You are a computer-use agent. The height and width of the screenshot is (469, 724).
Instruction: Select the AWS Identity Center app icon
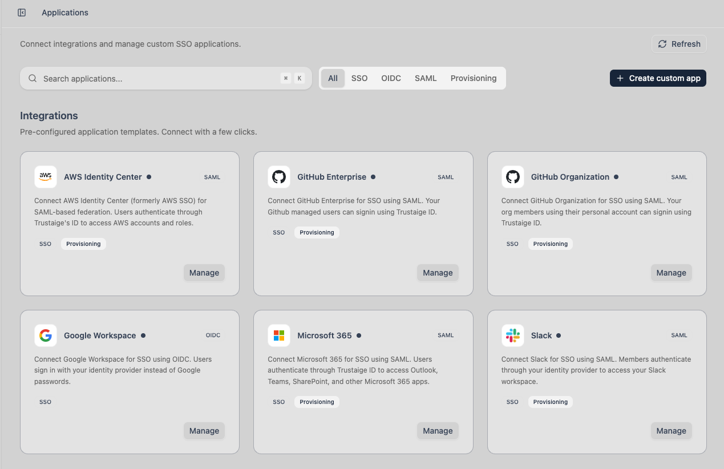pos(46,177)
